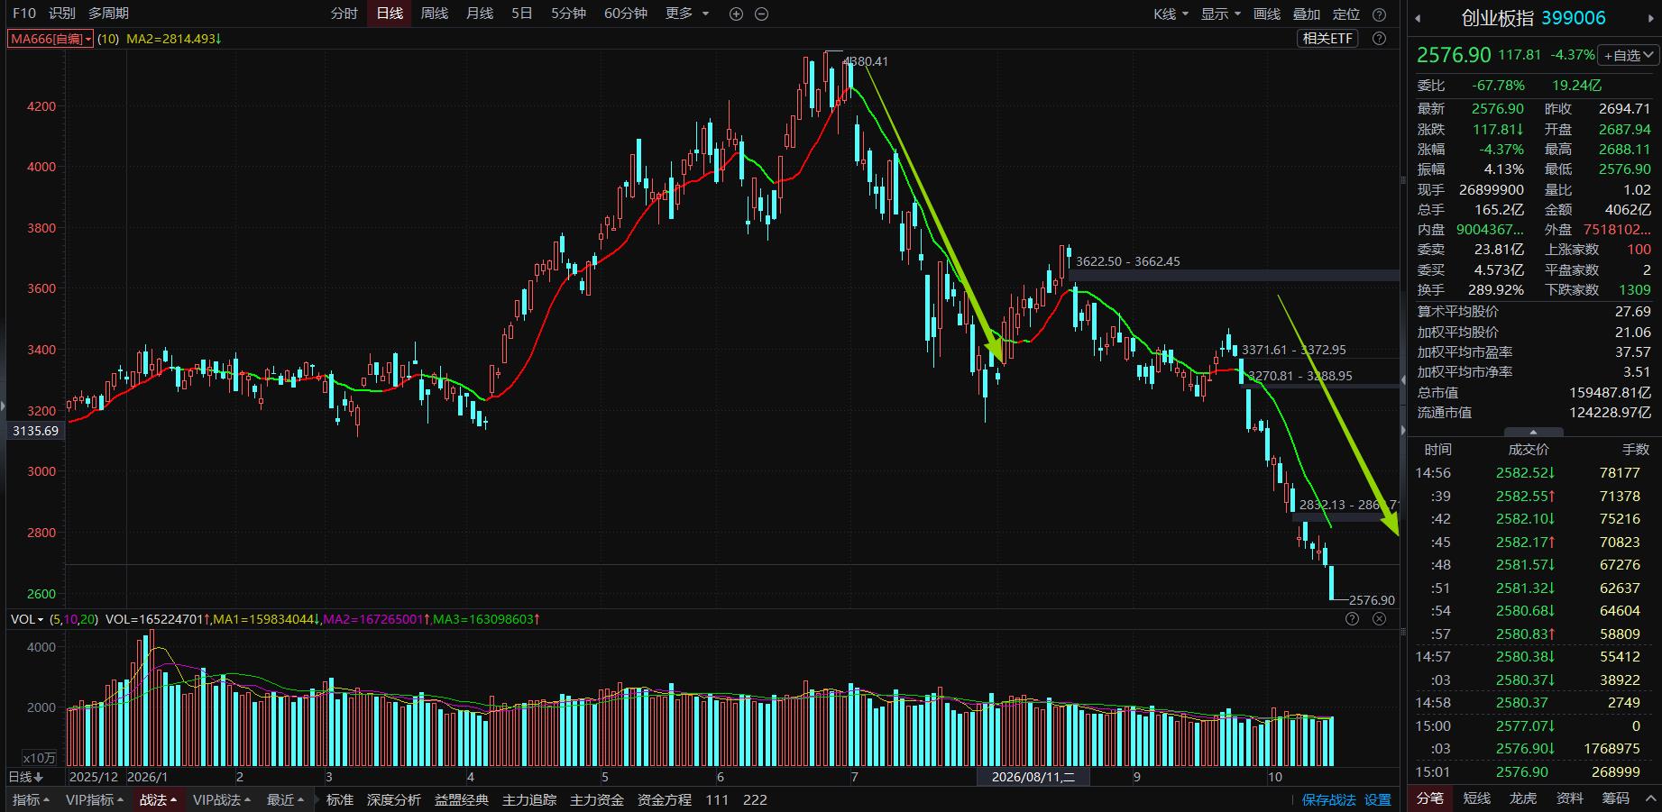Expand the 最近 menu

point(285,799)
